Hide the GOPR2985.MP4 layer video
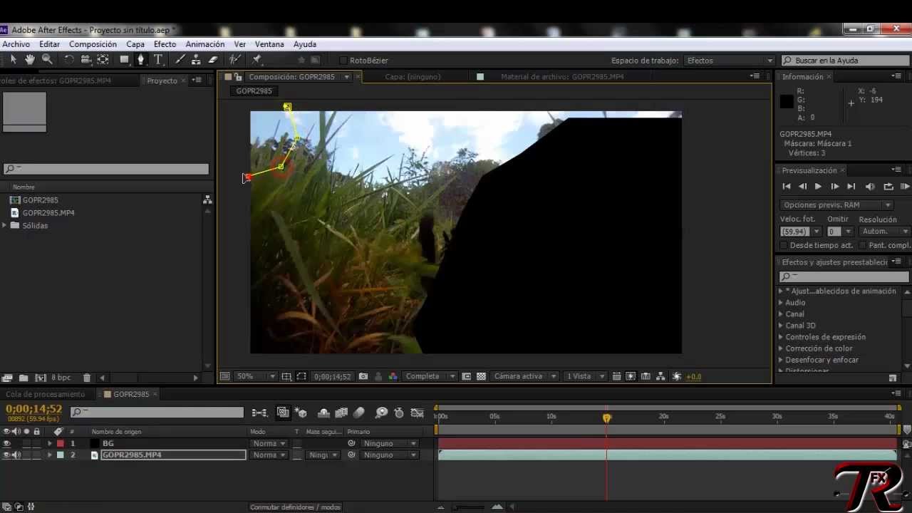 [x=6, y=455]
